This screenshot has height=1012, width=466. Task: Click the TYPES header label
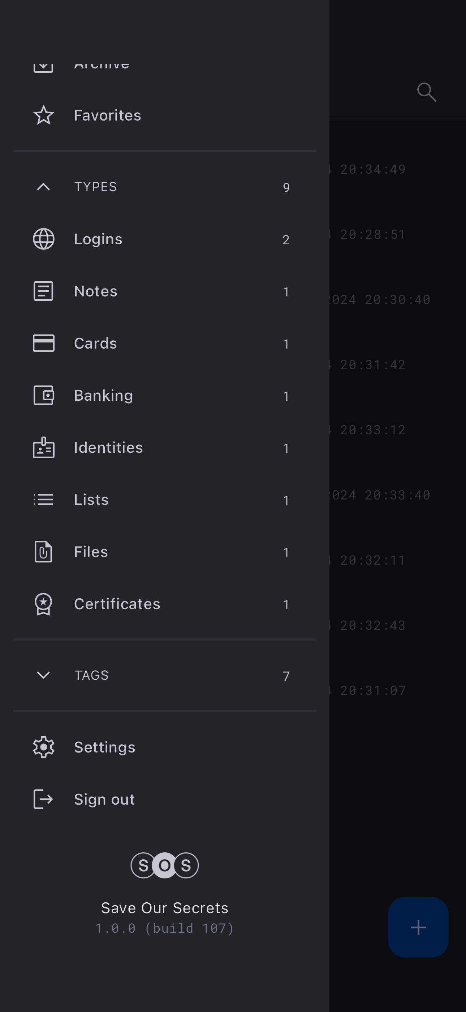[x=96, y=187]
